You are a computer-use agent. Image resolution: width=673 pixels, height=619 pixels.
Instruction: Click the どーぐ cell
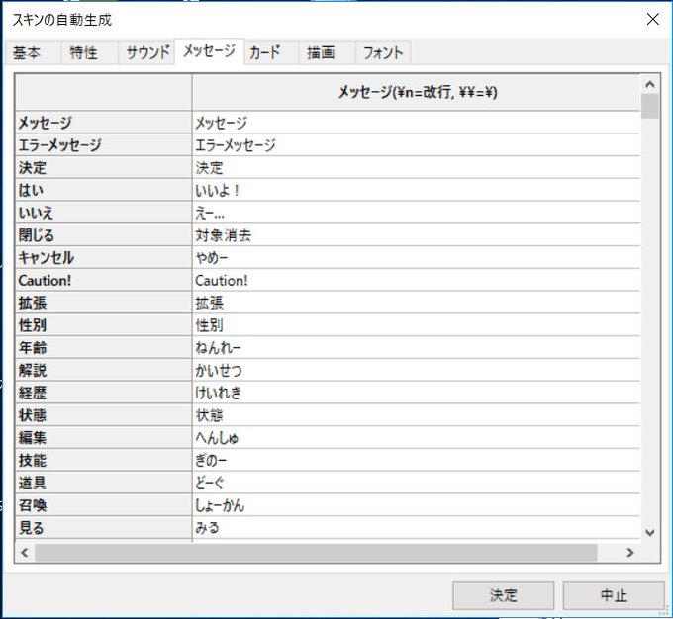[x=416, y=483]
